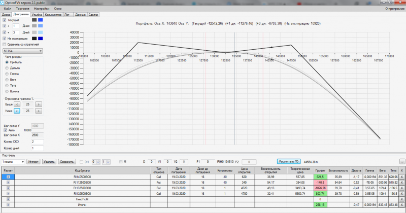Open the Окно menu
The width and height of the screenshot is (406, 213).
[58, 9]
